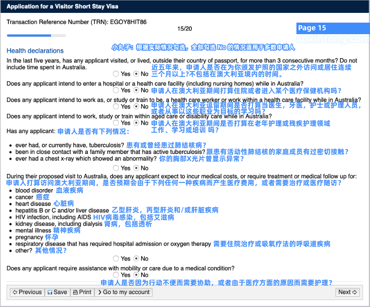Viewport: 370px width, 307px height.
Task: Choose No for entering a hospital in Australia
Action: (x=136, y=90)
